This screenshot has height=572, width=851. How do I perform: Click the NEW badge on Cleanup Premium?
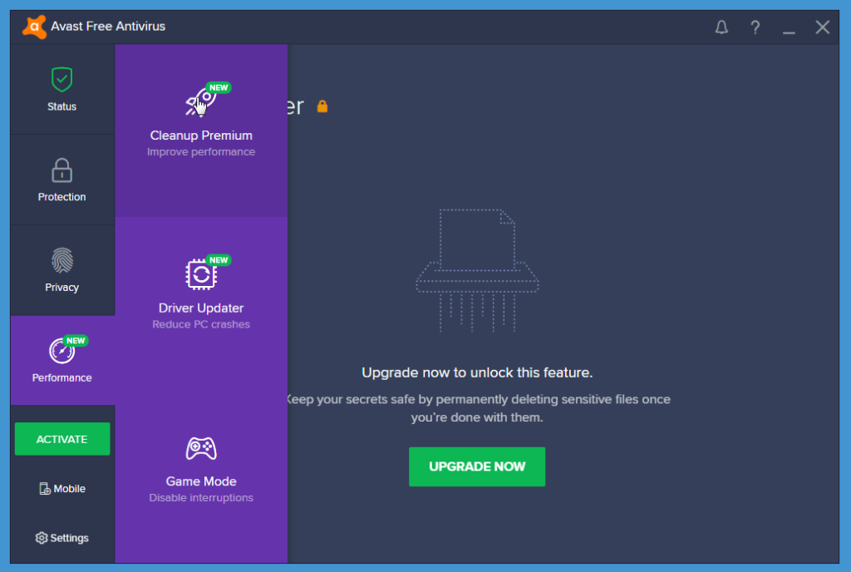[x=219, y=87]
